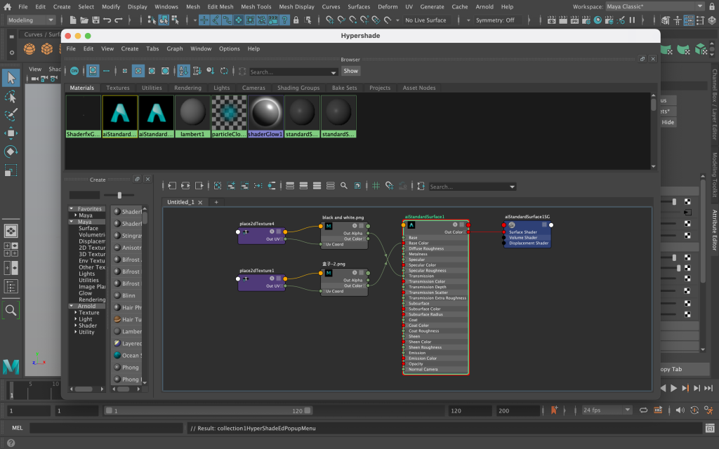Click the polygon sphere shelf icon
This screenshot has width=719, height=449.
pyautogui.click(x=29, y=48)
